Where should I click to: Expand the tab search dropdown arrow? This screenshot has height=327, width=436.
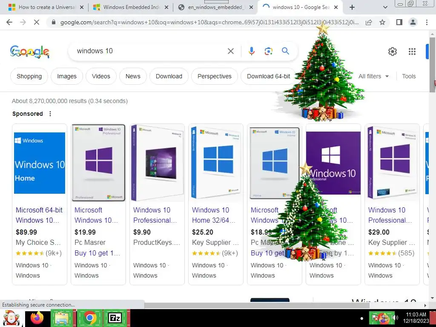385,8
